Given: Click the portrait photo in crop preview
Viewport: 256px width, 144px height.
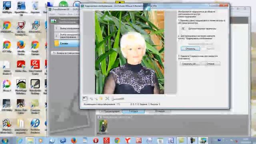Looking at the screenshot, I should click(x=130, y=52).
